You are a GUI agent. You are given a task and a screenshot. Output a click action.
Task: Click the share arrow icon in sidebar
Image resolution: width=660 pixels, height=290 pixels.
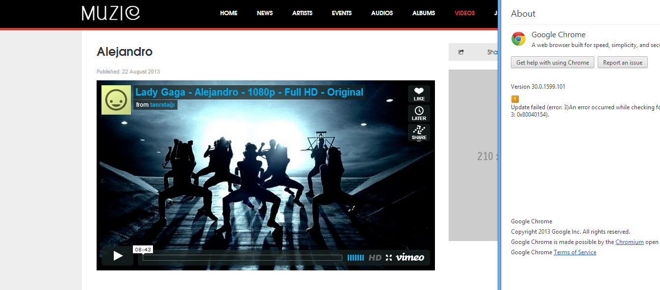point(461,52)
